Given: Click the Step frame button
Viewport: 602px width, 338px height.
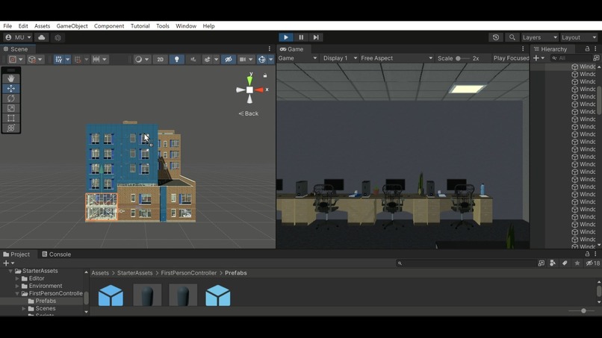Looking at the screenshot, I should pos(316,37).
